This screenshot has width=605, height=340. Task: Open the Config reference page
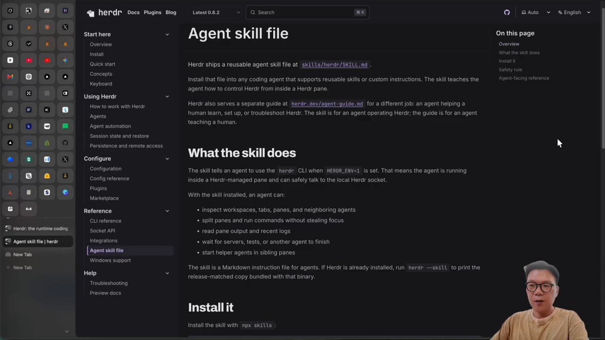pos(109,178)
